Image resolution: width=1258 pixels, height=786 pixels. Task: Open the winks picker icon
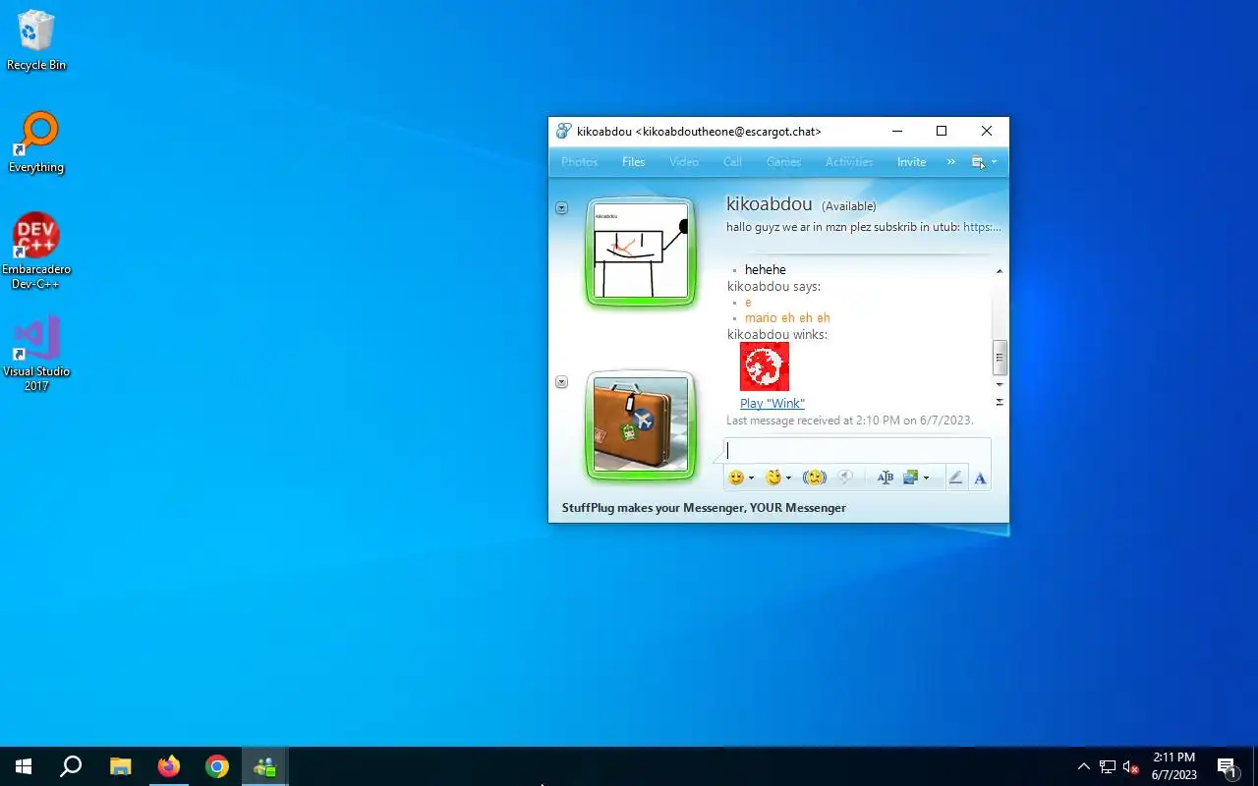pyautogui.click(x=773, y=478)
